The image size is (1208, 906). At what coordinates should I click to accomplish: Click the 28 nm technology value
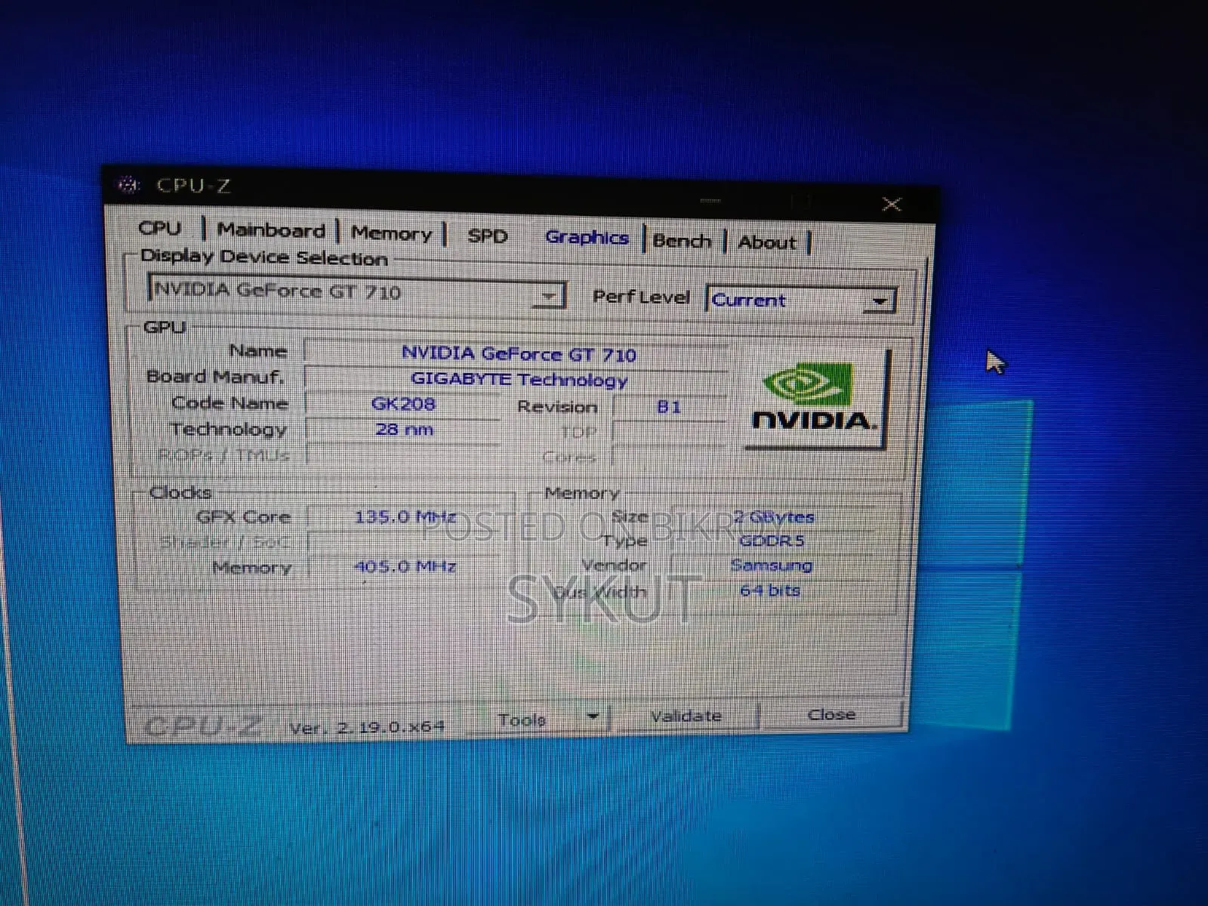pyautogui.click(x=404, y=430)
